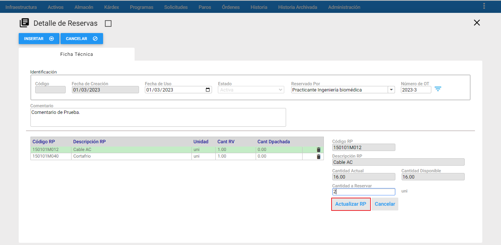
Task: Select table cell 150101M012
Action: [x=51, y=150]
